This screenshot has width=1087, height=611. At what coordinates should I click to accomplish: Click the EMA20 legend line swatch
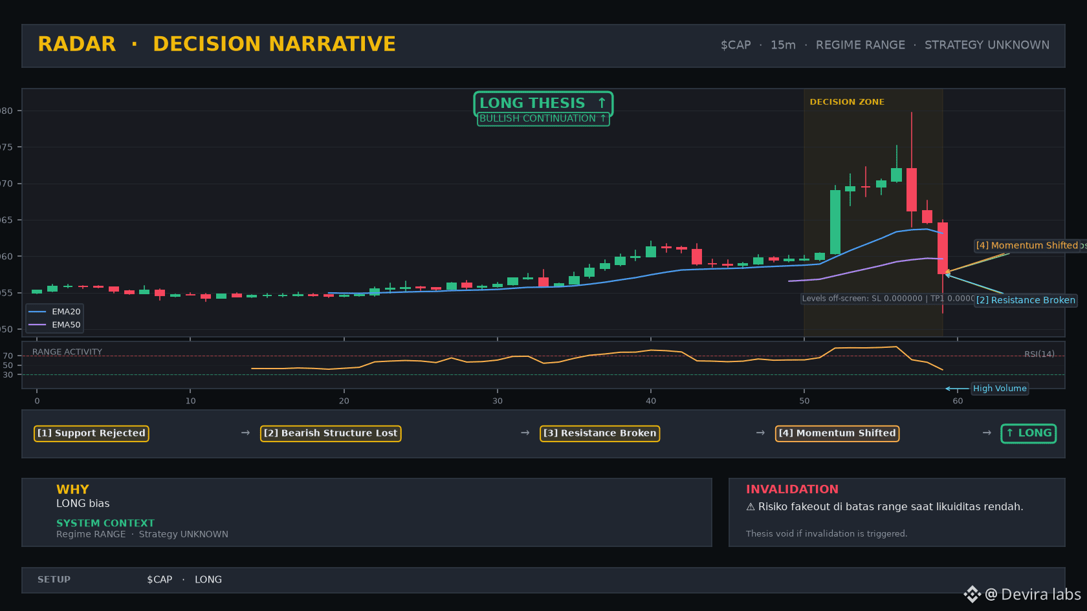pos(38,312)
